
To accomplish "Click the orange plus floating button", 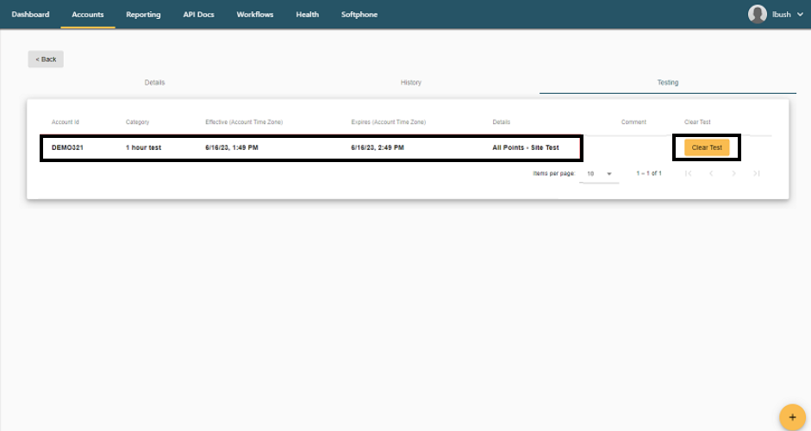I will [792, 416].
